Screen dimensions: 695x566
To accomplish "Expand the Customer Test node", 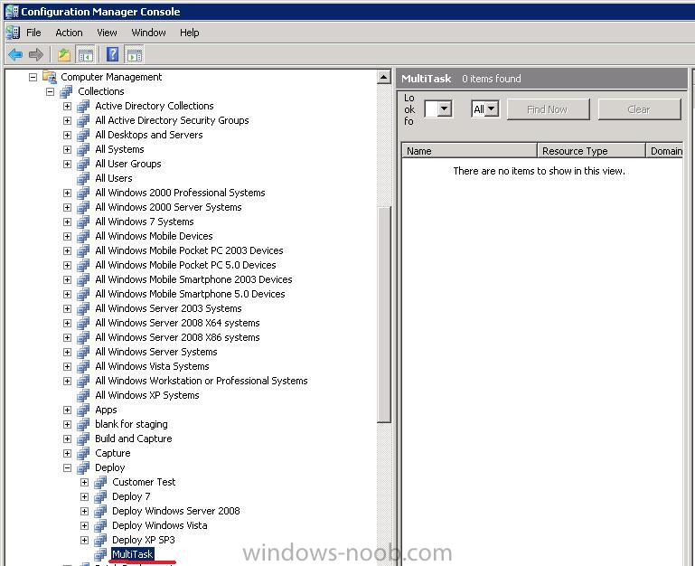I will pyautogui.click(x=85, y=482).
